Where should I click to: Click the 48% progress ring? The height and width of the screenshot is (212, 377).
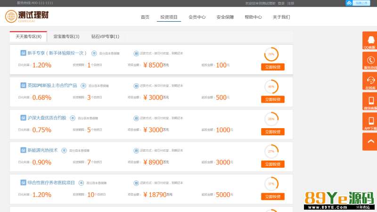[x=271, y=87]
